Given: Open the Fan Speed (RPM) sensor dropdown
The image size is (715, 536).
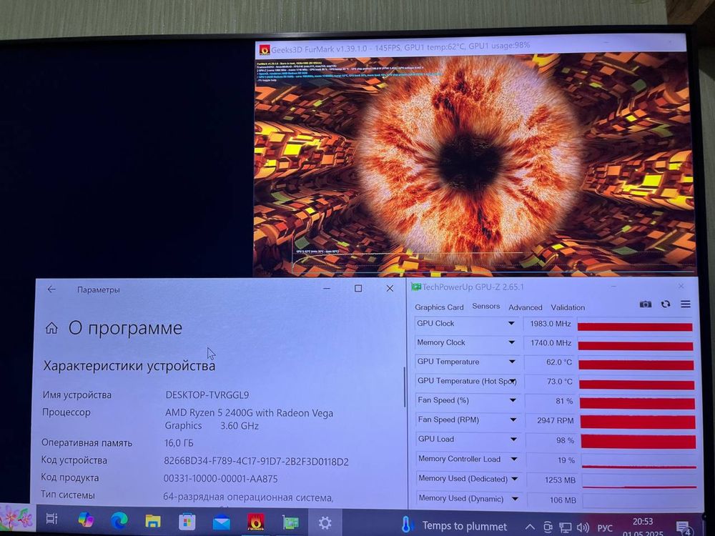Looking at the screenshot, I should (x=513, y=420).
